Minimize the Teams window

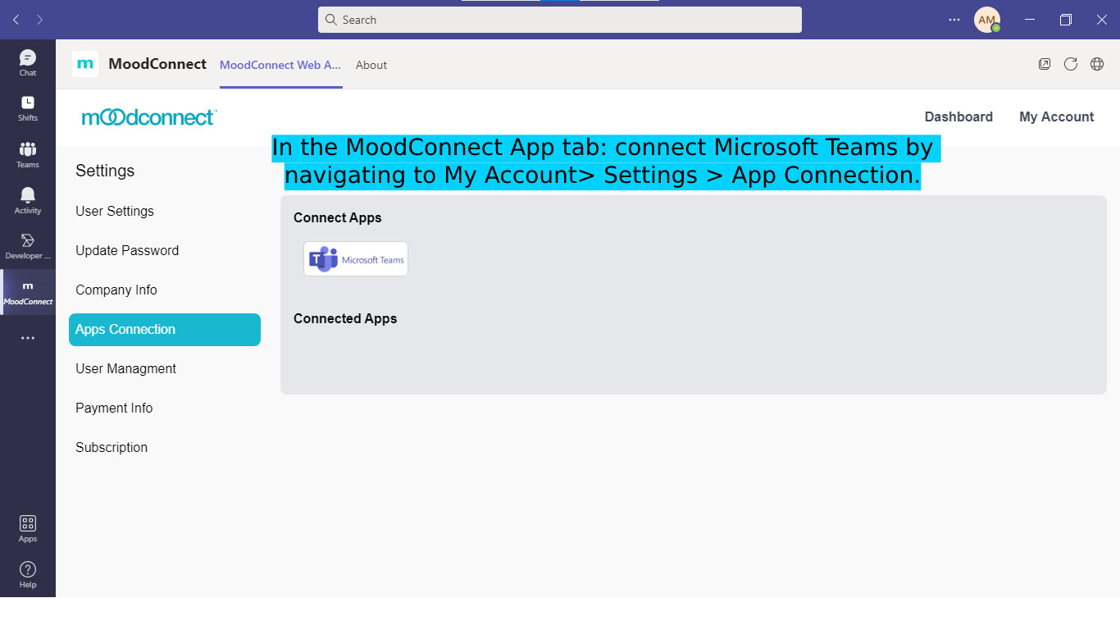tap(1030, 20)
